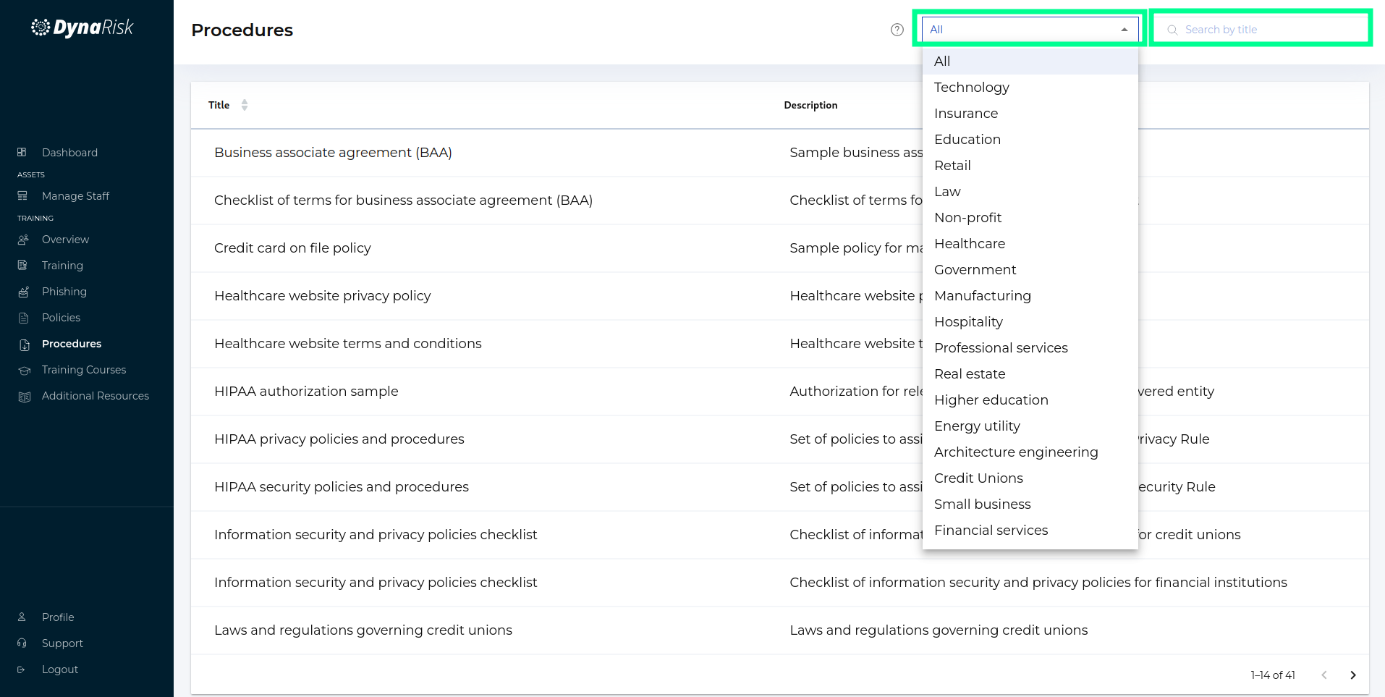Open the help question mark icon
This screenshot has width=1385, height=697.
point(897,30)
